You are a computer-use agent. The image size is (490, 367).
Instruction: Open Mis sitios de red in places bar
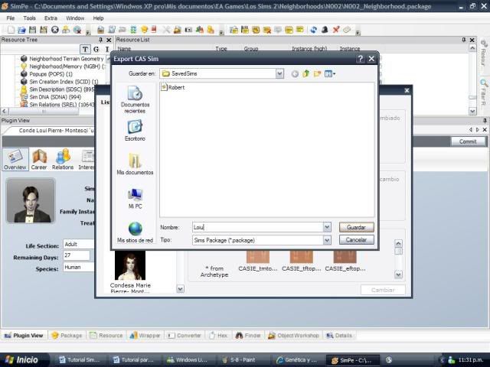[135, 232]
